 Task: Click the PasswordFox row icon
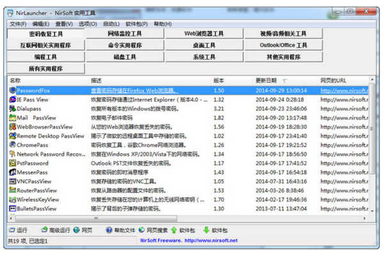[13, 90]
